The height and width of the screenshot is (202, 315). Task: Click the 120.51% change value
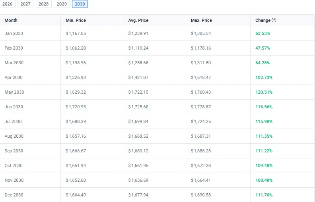pyautogui.click(x=264, y=92)
